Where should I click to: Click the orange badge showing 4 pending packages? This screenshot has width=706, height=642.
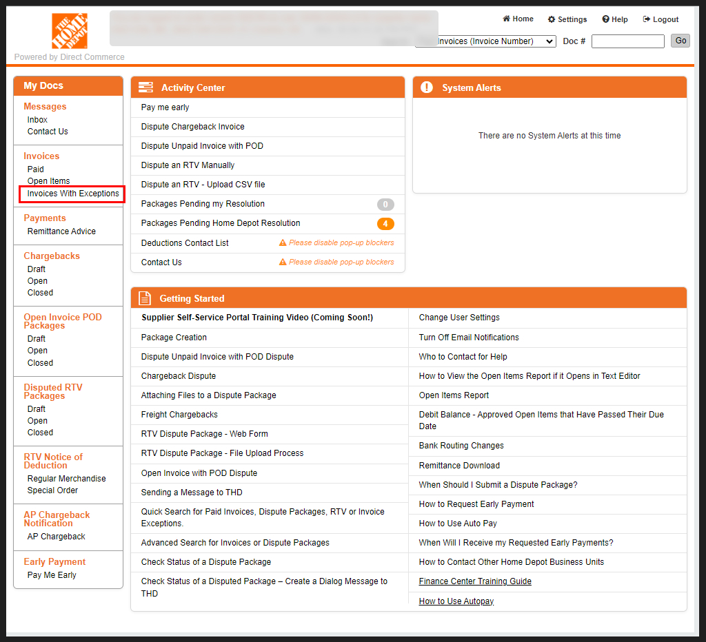pyautogui.click(x=385, y=223)
